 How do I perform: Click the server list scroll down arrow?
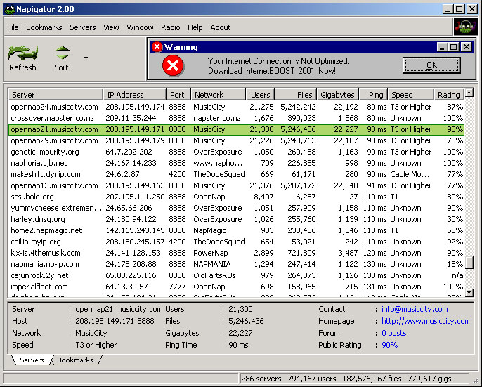(469, 292)
